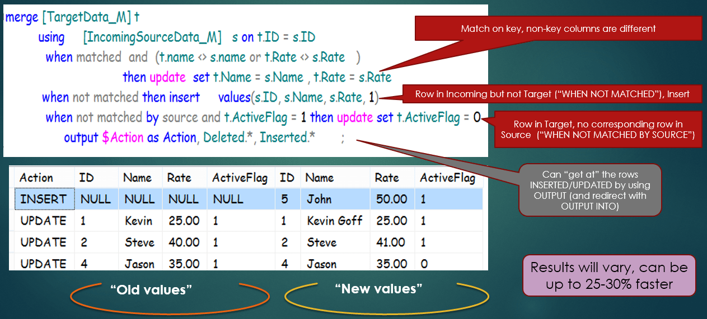This screenshot has width=707, height=319.
Task: Click the Inserted.* text in output clause
Action: coord(288,137)
